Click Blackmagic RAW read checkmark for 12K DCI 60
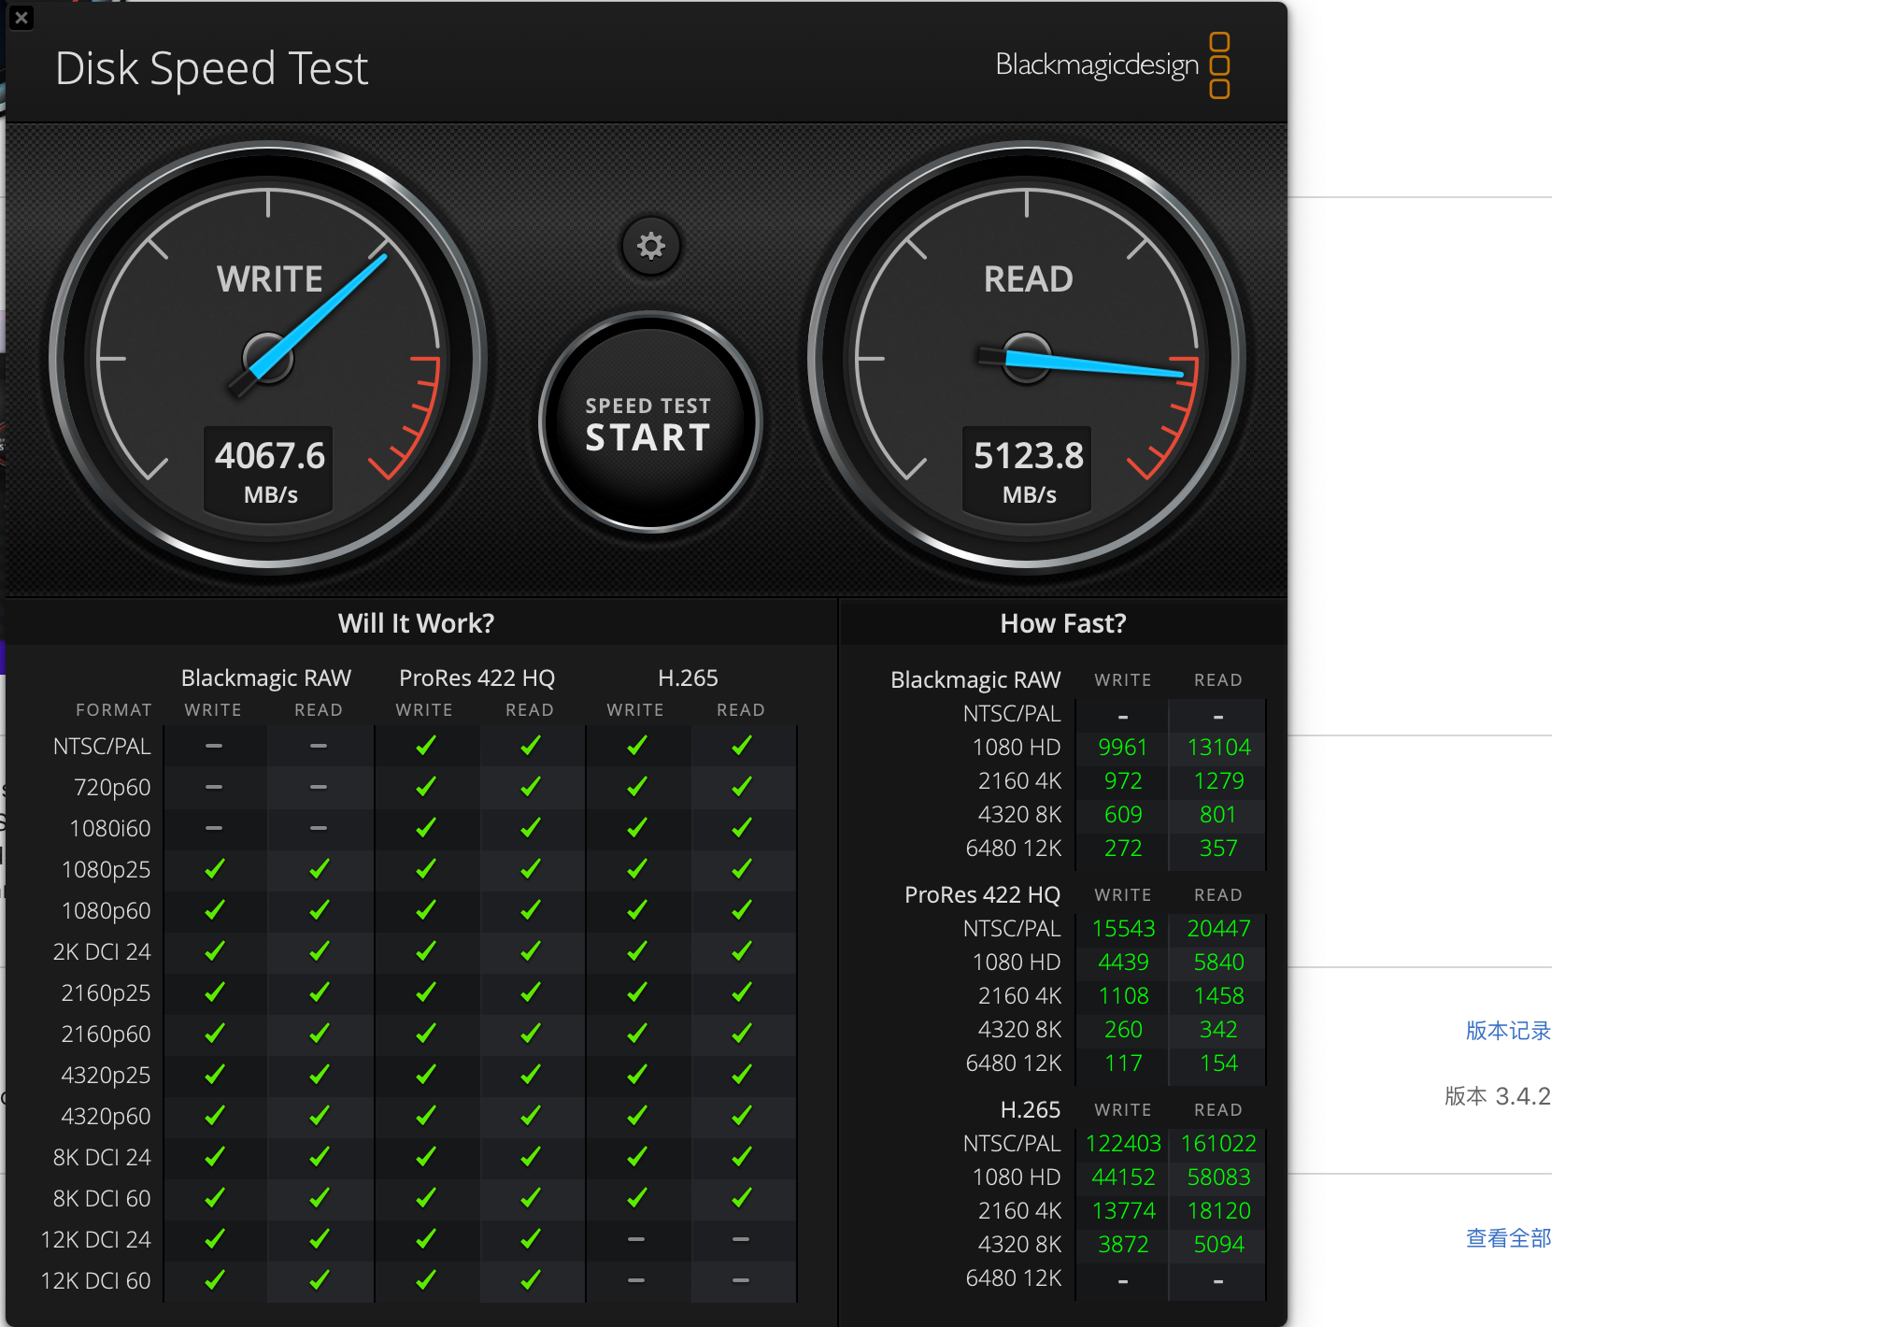Screen dimensions: 1878x1327 click(x=319, y=1280)
